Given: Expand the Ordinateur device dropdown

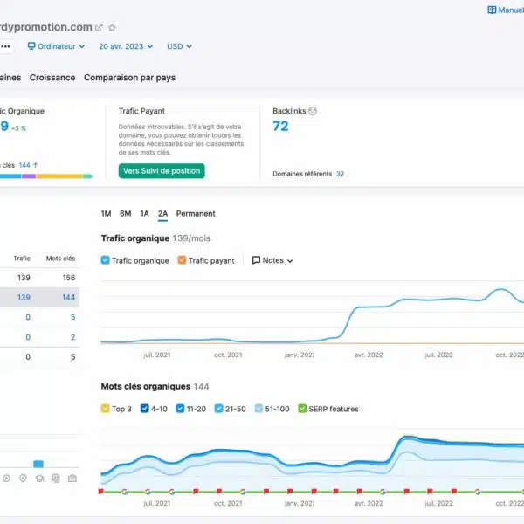Looking at the screenshot, I should (x=56, y=46).
